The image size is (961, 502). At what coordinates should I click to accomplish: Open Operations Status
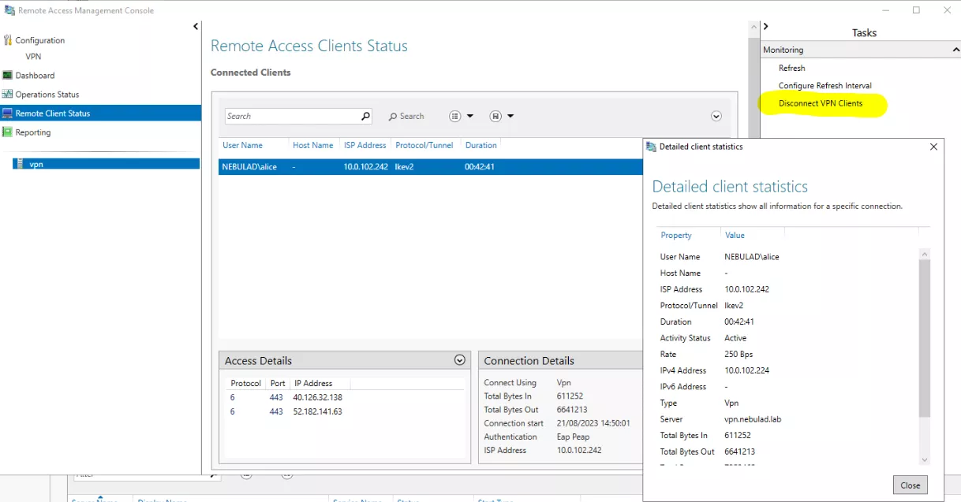(47, 95)
